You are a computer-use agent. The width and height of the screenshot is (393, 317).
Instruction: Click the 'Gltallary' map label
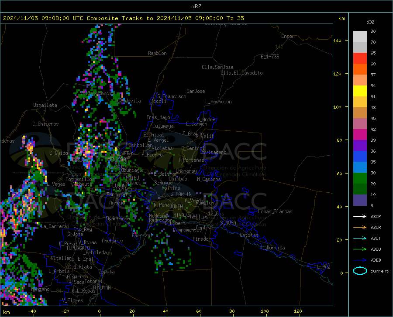62,258
